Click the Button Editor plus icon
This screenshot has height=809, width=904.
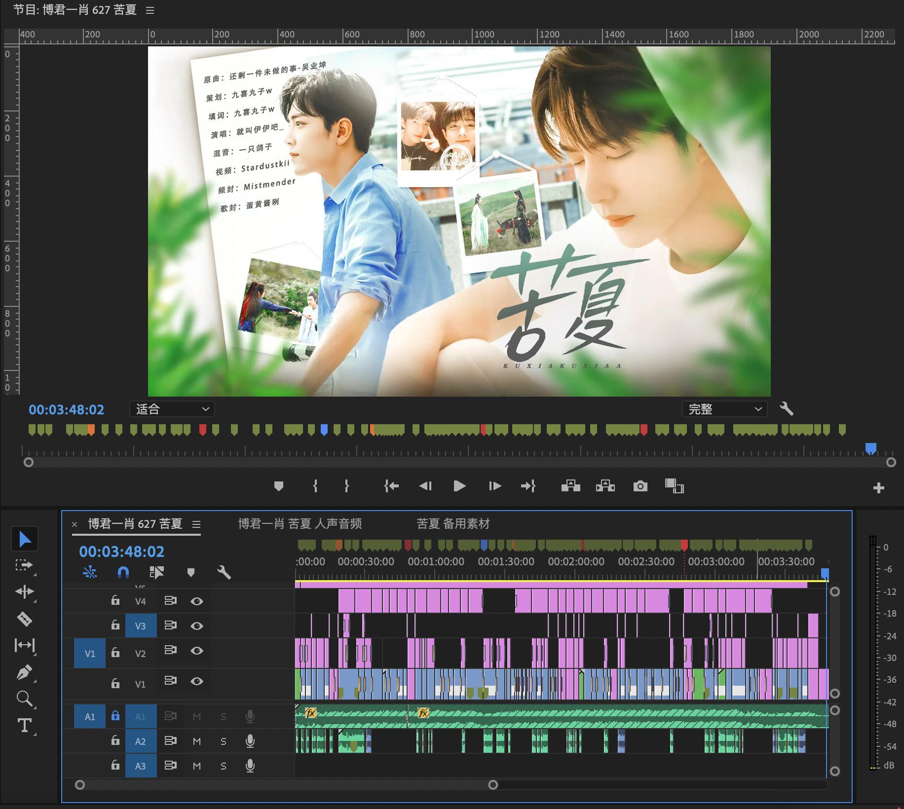click(x=878, y=488)
